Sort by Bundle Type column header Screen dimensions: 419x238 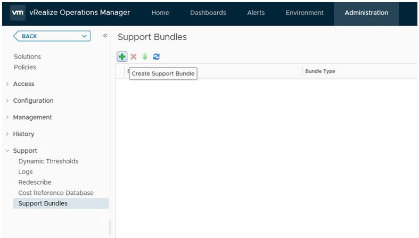pyautogui.click(x=320, y=71)
